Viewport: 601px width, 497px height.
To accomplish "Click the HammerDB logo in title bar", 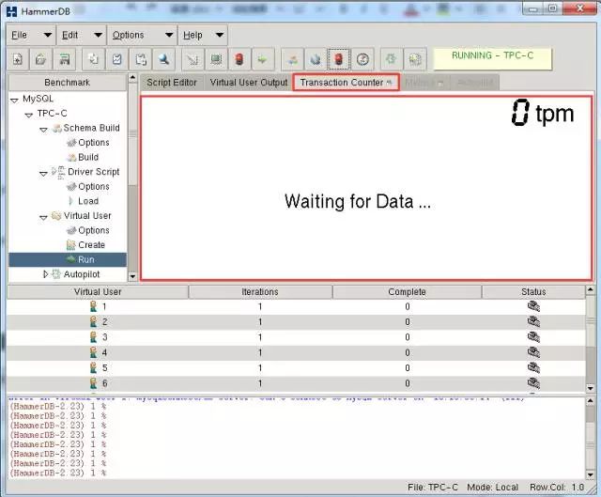I will pos(12,11).
